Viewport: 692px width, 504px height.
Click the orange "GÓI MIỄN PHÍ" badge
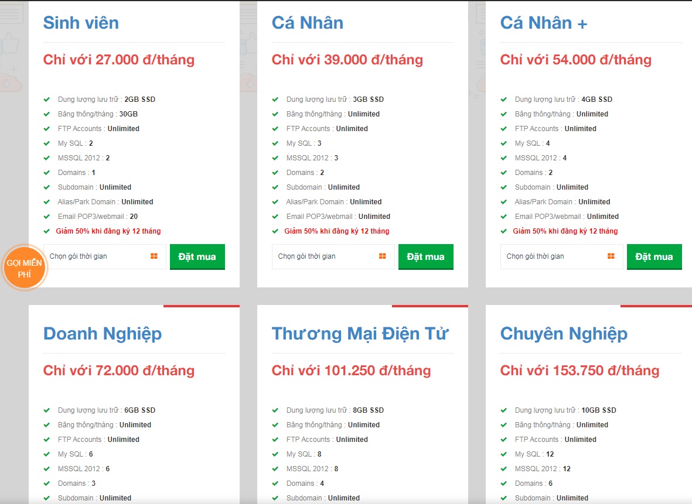pyautogui.click(x=24, y=268)
